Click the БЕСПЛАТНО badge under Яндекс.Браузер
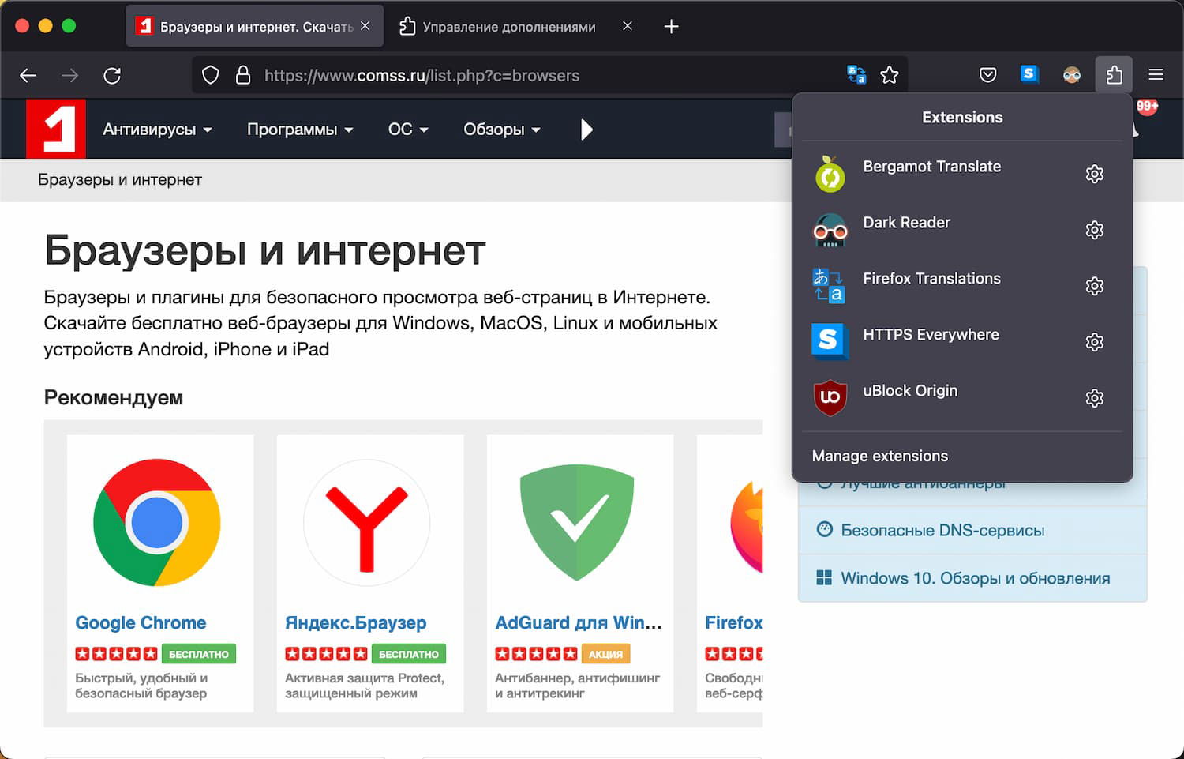The height and width of the screenshot is (759, 1184). tap(409, 654)
